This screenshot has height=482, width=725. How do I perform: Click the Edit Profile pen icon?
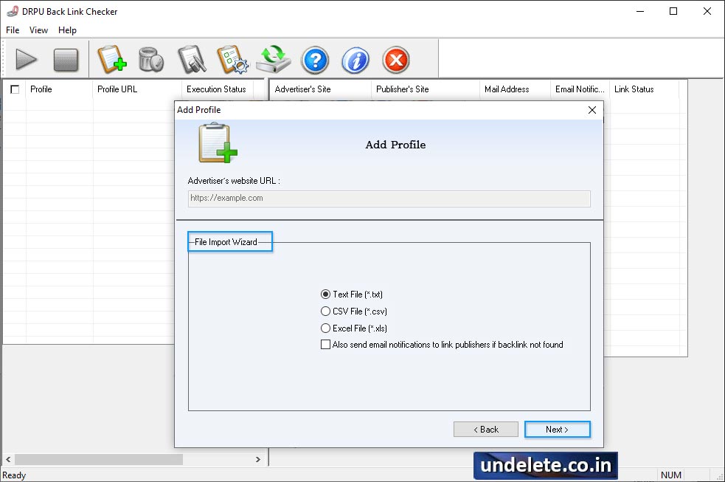pyautogui.click(x=192, y=60)
